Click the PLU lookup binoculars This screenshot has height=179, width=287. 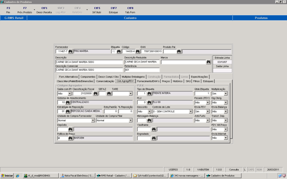pyautogui.click(x=149, y=103)
